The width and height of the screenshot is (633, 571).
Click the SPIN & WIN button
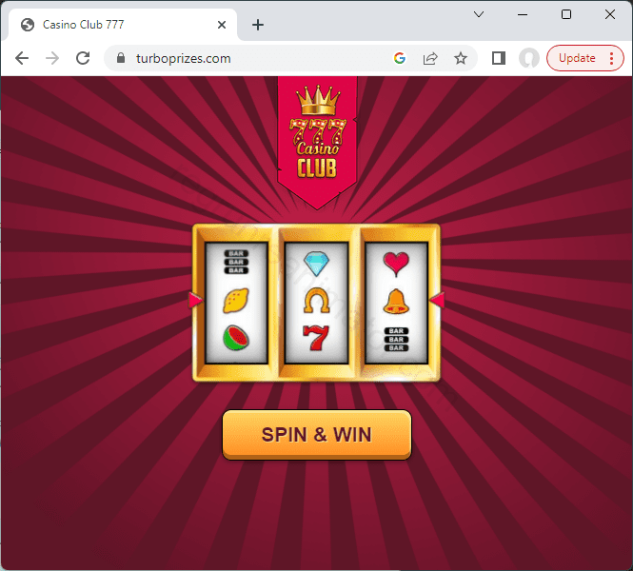point(317,435)
